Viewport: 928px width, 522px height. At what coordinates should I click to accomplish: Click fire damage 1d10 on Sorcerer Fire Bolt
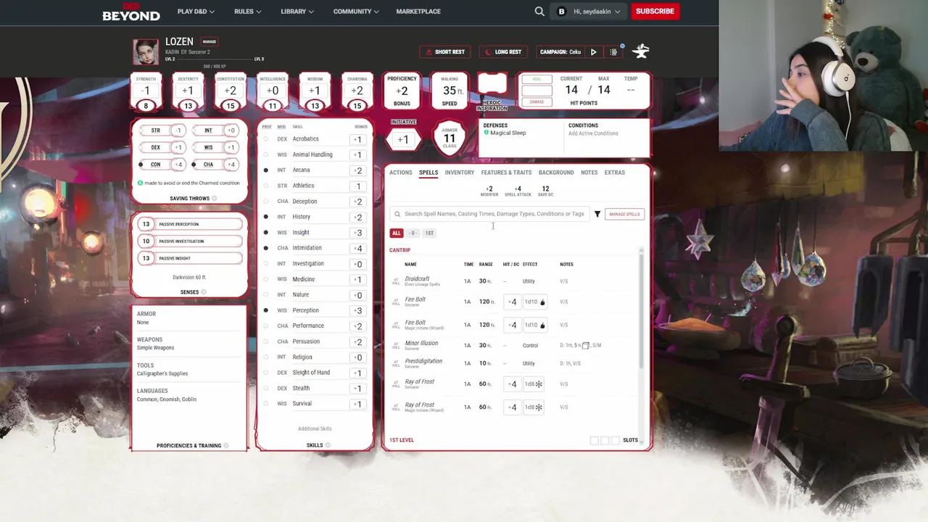pyautogui.click(x=535, y=302)
